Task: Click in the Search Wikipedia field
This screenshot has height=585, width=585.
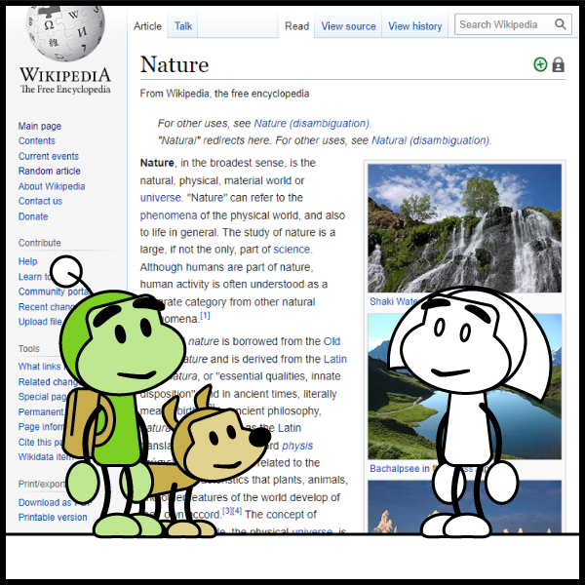Action: coord(502,25)
